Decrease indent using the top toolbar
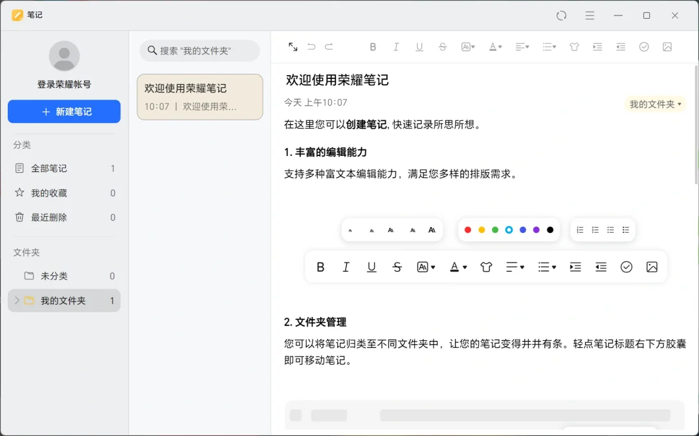The image size is (699, 436). [x=621, y=47]
